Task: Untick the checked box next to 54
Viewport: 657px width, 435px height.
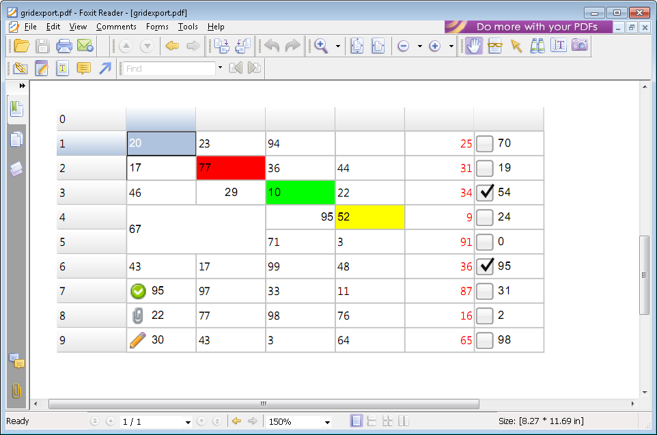Action: (x=484, y=193)
